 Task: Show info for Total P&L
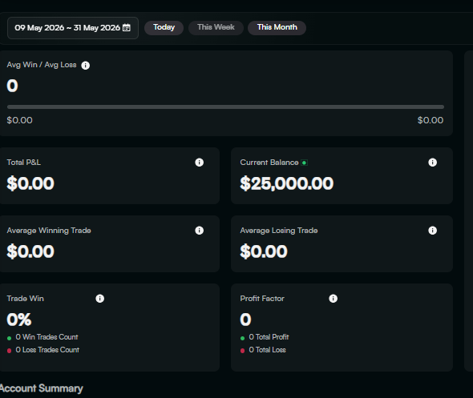[199, 163]
